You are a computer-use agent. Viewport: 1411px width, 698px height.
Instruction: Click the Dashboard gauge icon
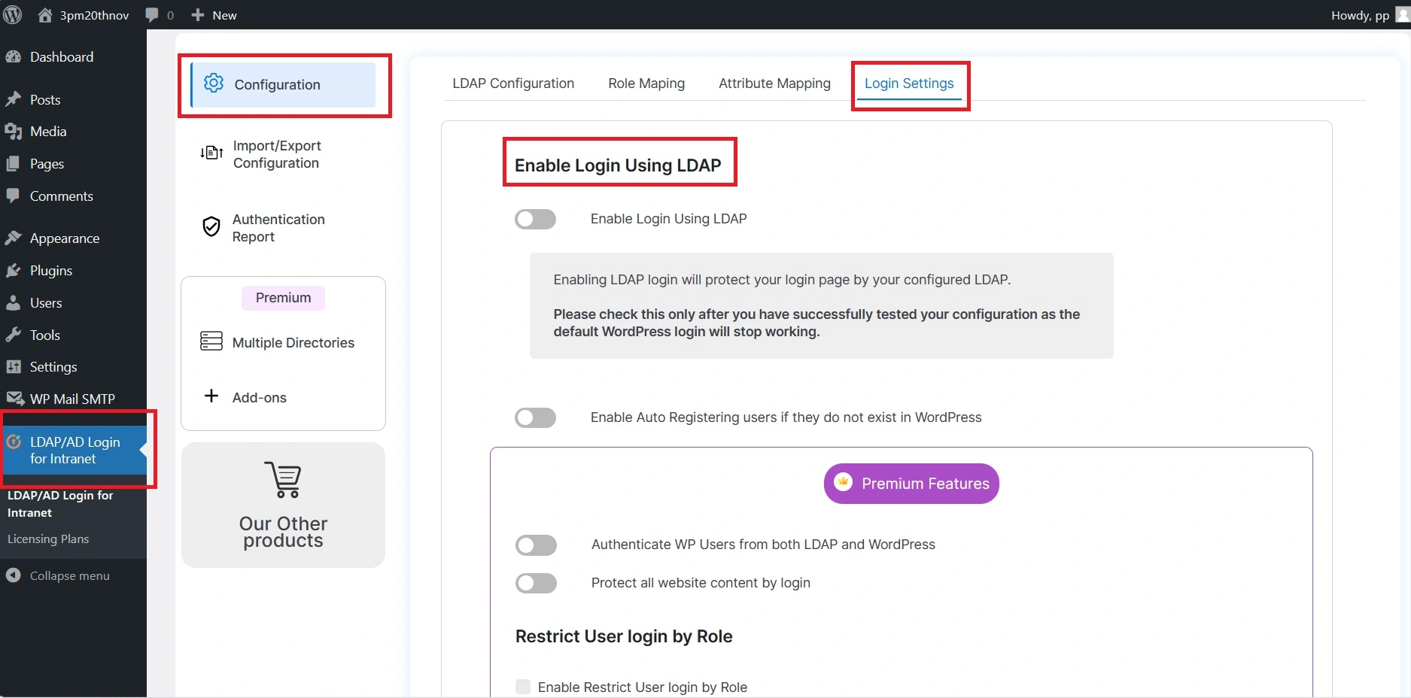click(x=13, y=57)
